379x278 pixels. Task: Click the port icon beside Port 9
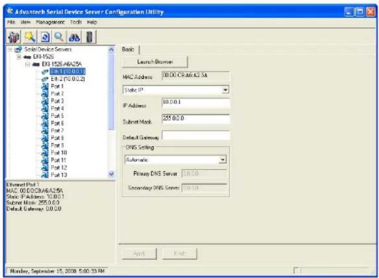(x=45, y=146)
